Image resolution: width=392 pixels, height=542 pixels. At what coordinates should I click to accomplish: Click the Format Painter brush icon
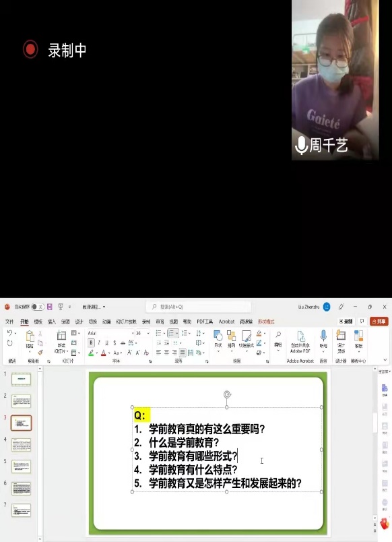coord(40,352)
